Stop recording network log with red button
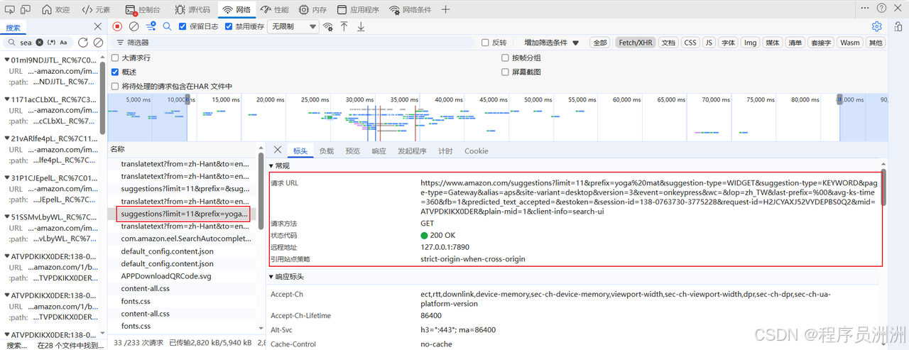Image resolution: width=909 pixels, height=350 pixels. point(117,26)
